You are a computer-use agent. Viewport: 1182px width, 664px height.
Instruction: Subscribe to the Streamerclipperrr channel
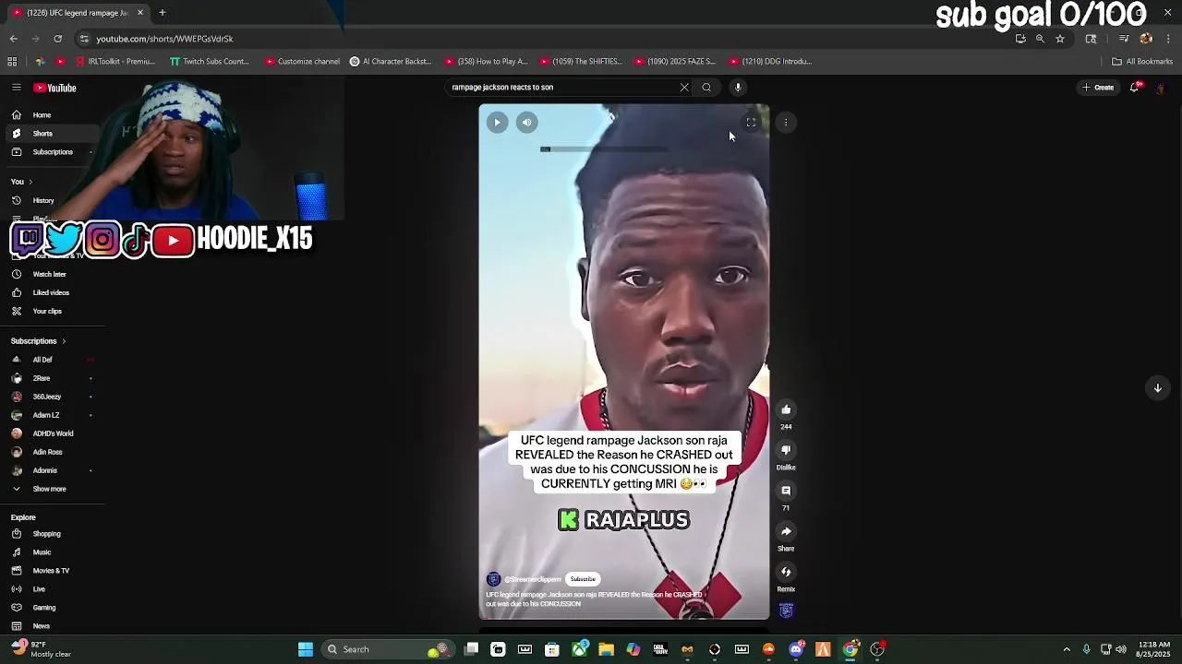pos(583,579)
